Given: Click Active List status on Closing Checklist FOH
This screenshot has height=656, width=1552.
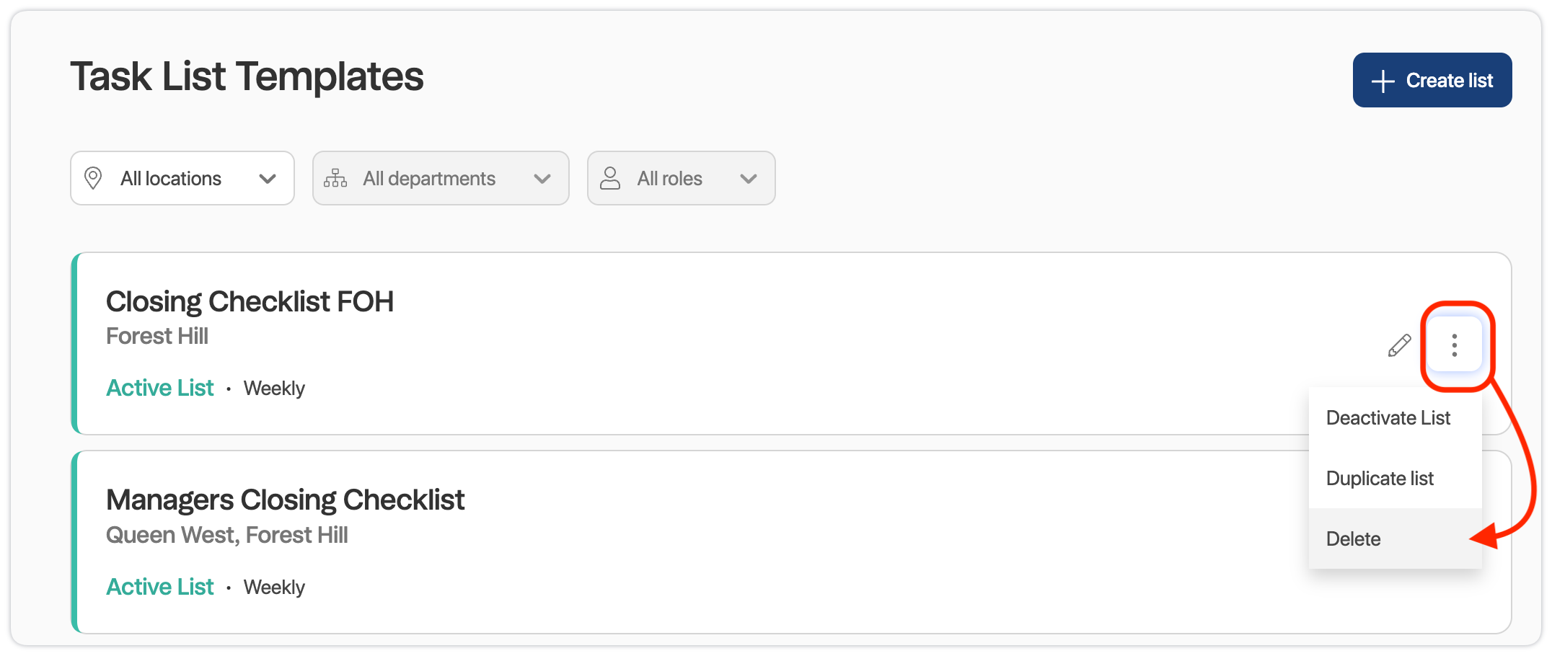Looking at the screenshot, I should pos(160,388).
